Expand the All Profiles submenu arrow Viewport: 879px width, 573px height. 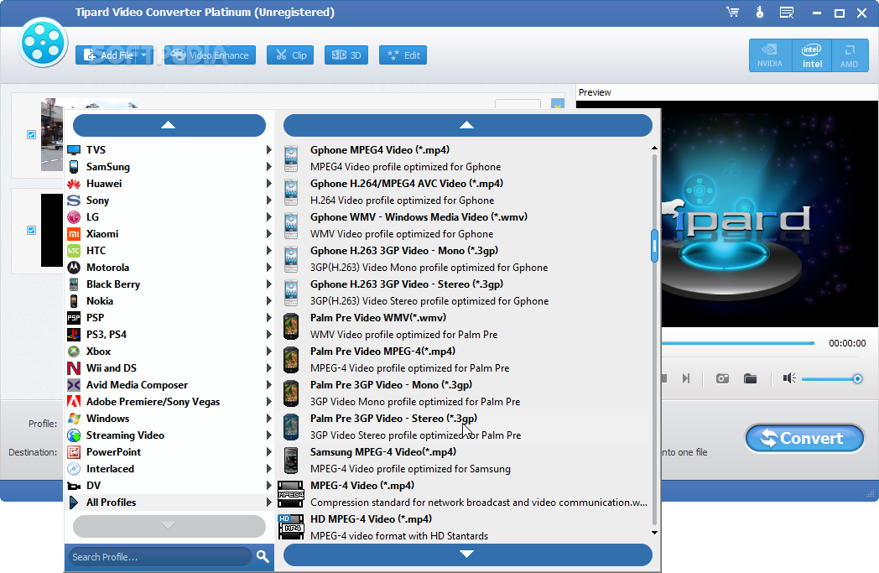click(x=268, y=503)
